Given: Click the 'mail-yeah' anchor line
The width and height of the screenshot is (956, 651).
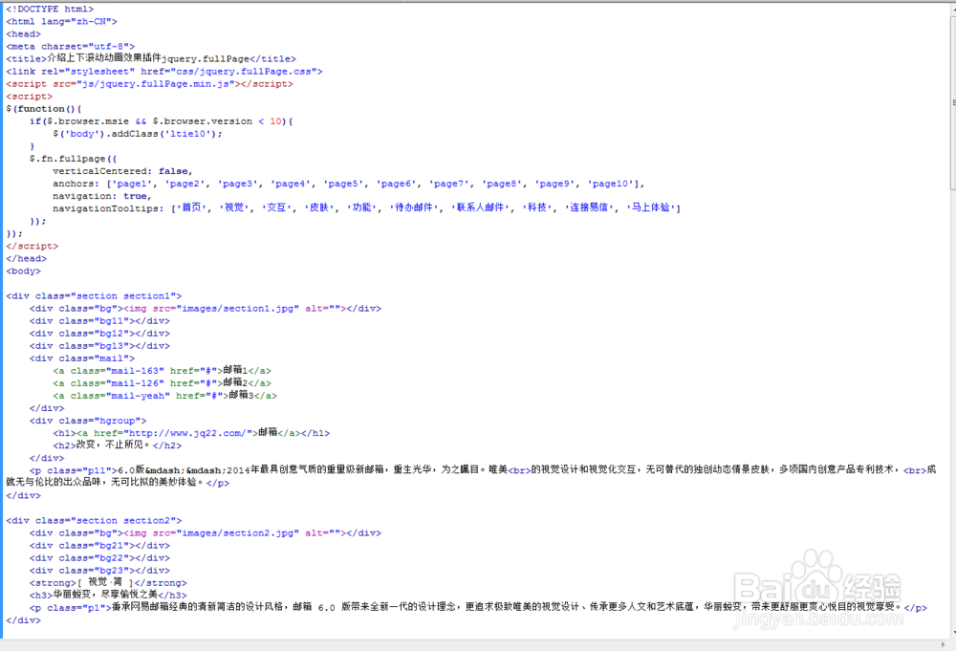Looking at the screenshot, I should click(164, 396).
